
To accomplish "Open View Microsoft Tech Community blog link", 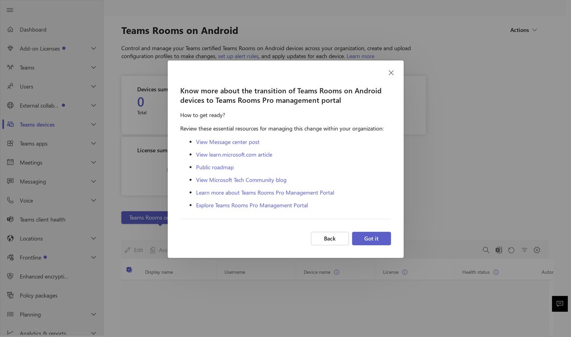I will [x=241, y=180].
